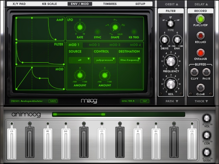Image resolution: width=219 pixels, height=164 pixels.
Task: Click the pin above the C2 key
Action: [192, 123]
